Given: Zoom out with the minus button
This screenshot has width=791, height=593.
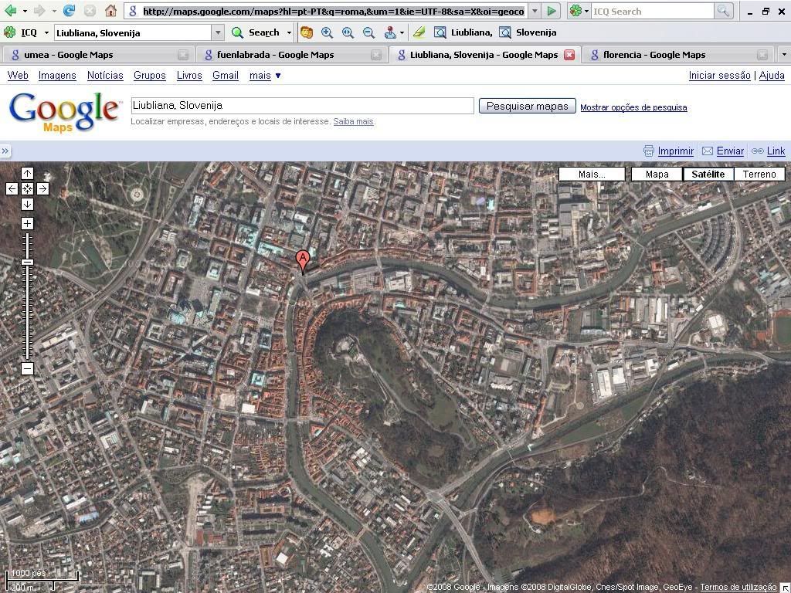Looking at the screenshot, I should pyautogui.click(x=27, y=368).
